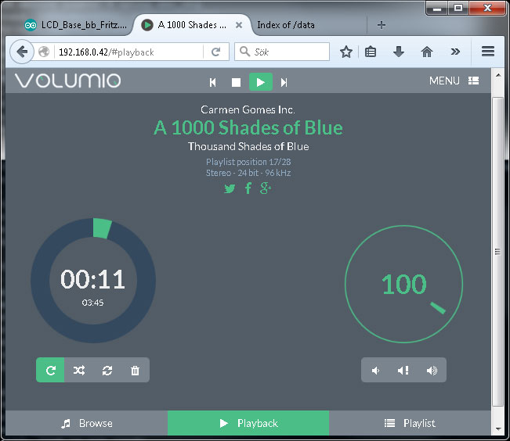Viewport: 510px width, 441px height.
Task: Toggle the repeat button under time knob
Action: (x=50, y=370)
